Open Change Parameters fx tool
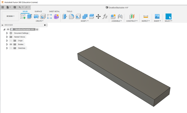The image size is (187, 113). click(105, 17)
